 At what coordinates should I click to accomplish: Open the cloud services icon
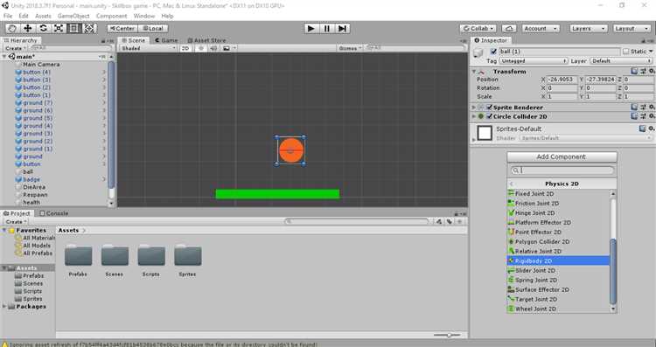tap(509, 29)
